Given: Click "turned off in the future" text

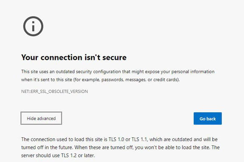Looking at the screenshot, I should pos(47,148).
